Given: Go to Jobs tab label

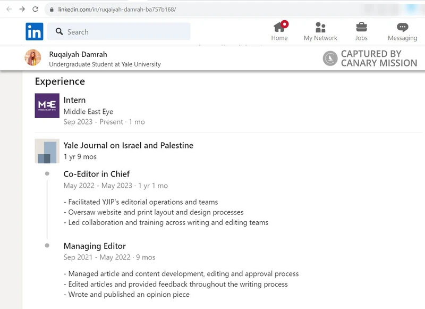Looking at the screenshot, I should tap(361, 38).
